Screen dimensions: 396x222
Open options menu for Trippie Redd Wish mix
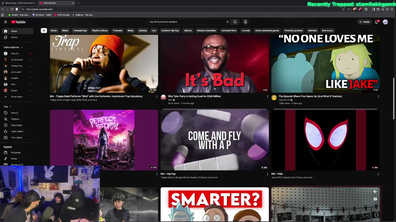pos(157,97)
